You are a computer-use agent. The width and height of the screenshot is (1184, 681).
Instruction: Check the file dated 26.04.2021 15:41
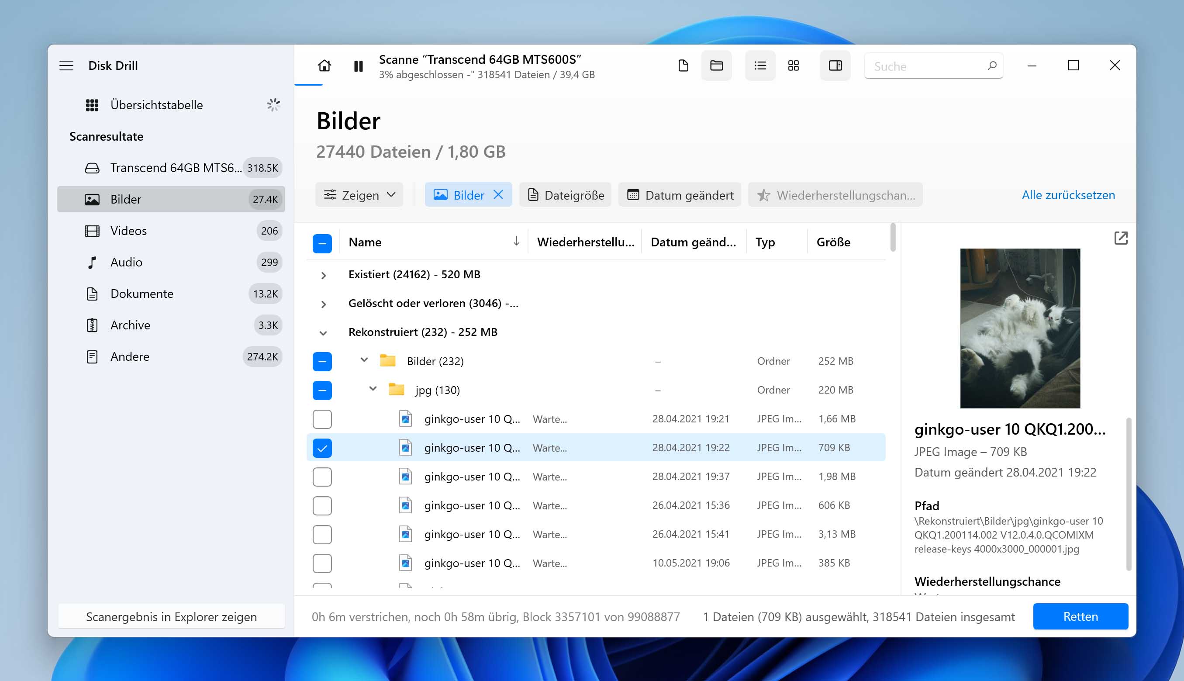tap(322, 535)
